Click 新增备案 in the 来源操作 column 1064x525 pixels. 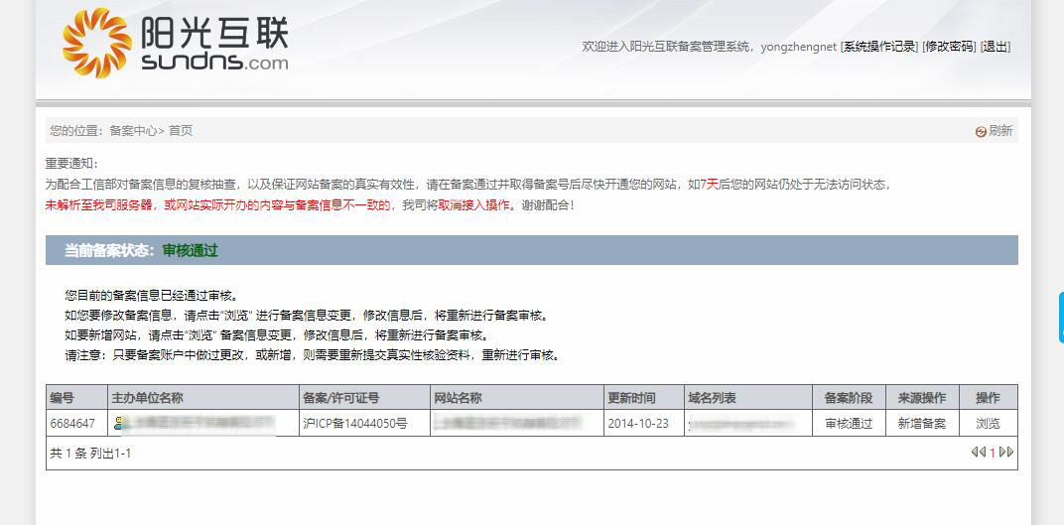921,424
